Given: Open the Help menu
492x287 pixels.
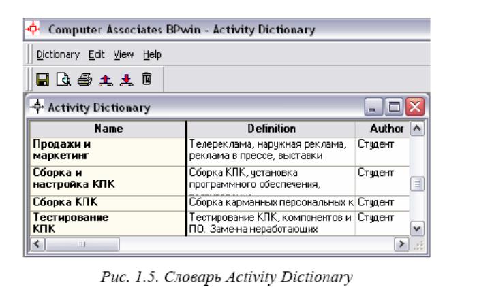Looking at the screenshot, I should point(152,54).
